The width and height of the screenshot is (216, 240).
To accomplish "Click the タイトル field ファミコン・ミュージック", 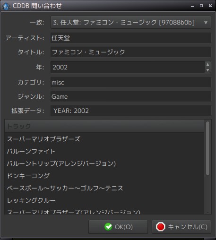I will (130, 52).
